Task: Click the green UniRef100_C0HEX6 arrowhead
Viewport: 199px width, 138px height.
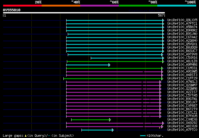Action: point(110,120)
